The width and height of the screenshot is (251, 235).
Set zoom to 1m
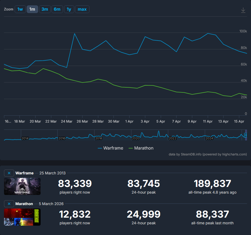32,9
